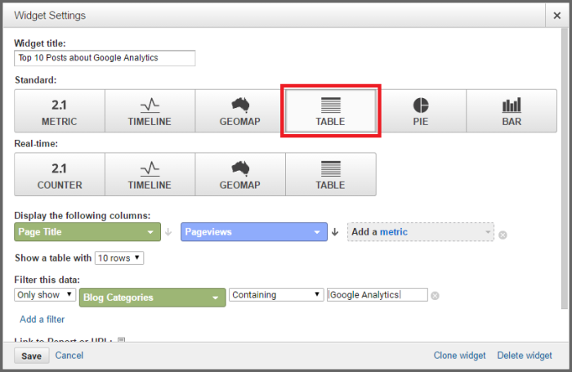This screenshot has width=572, height=372.
Task: Open the Blog Categories filter dropdown
Action: (153, 298)
